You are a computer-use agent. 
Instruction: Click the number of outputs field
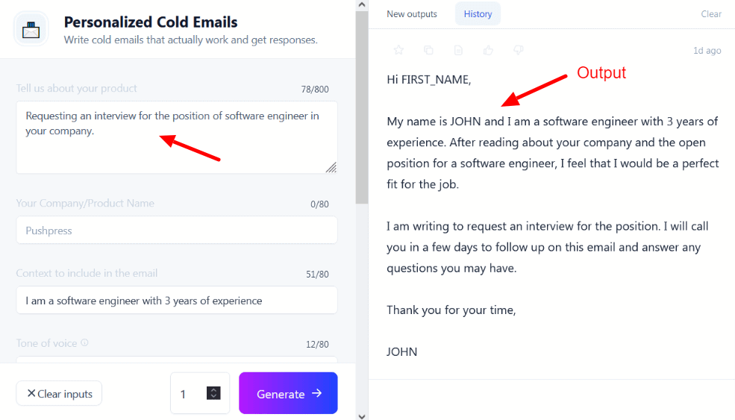pyautogui.click(x=188, y=393)
